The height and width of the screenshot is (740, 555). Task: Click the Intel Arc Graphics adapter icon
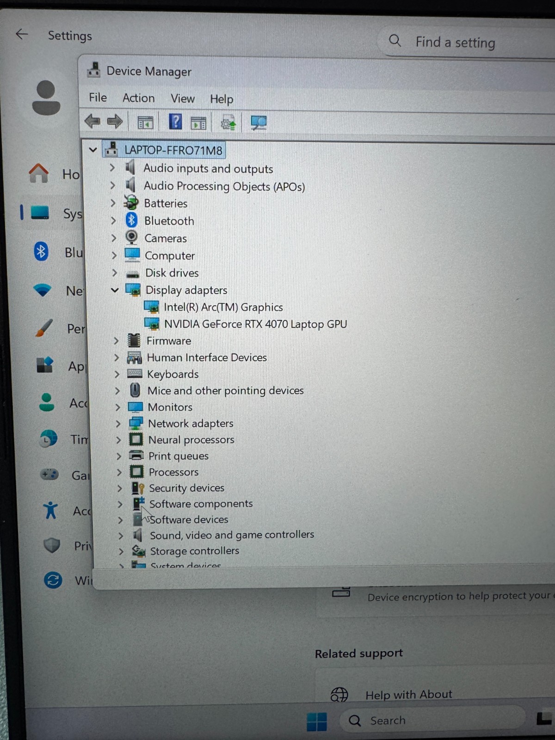tap(151, 307)
